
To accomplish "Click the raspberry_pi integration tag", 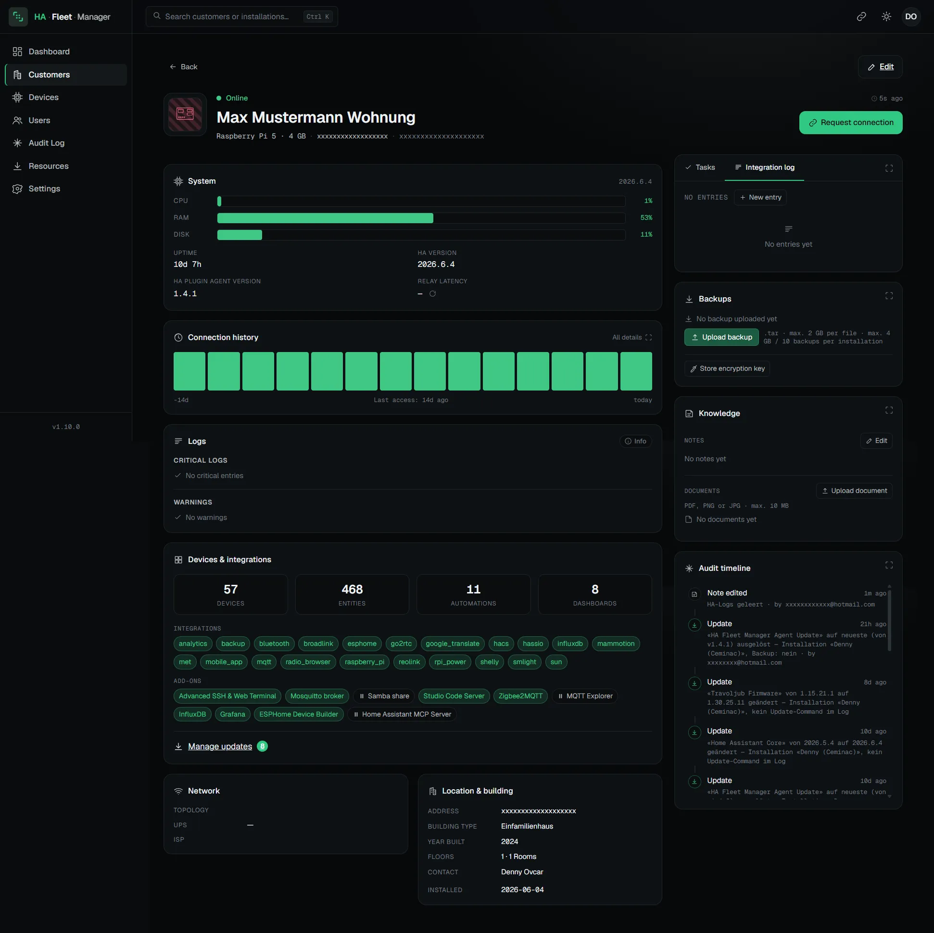I will (x=364, y=662).
